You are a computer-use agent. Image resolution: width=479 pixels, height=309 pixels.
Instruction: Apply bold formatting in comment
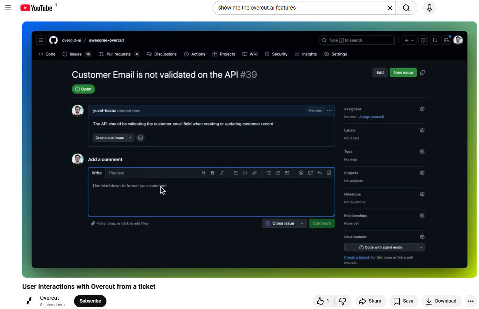[213, 173]
